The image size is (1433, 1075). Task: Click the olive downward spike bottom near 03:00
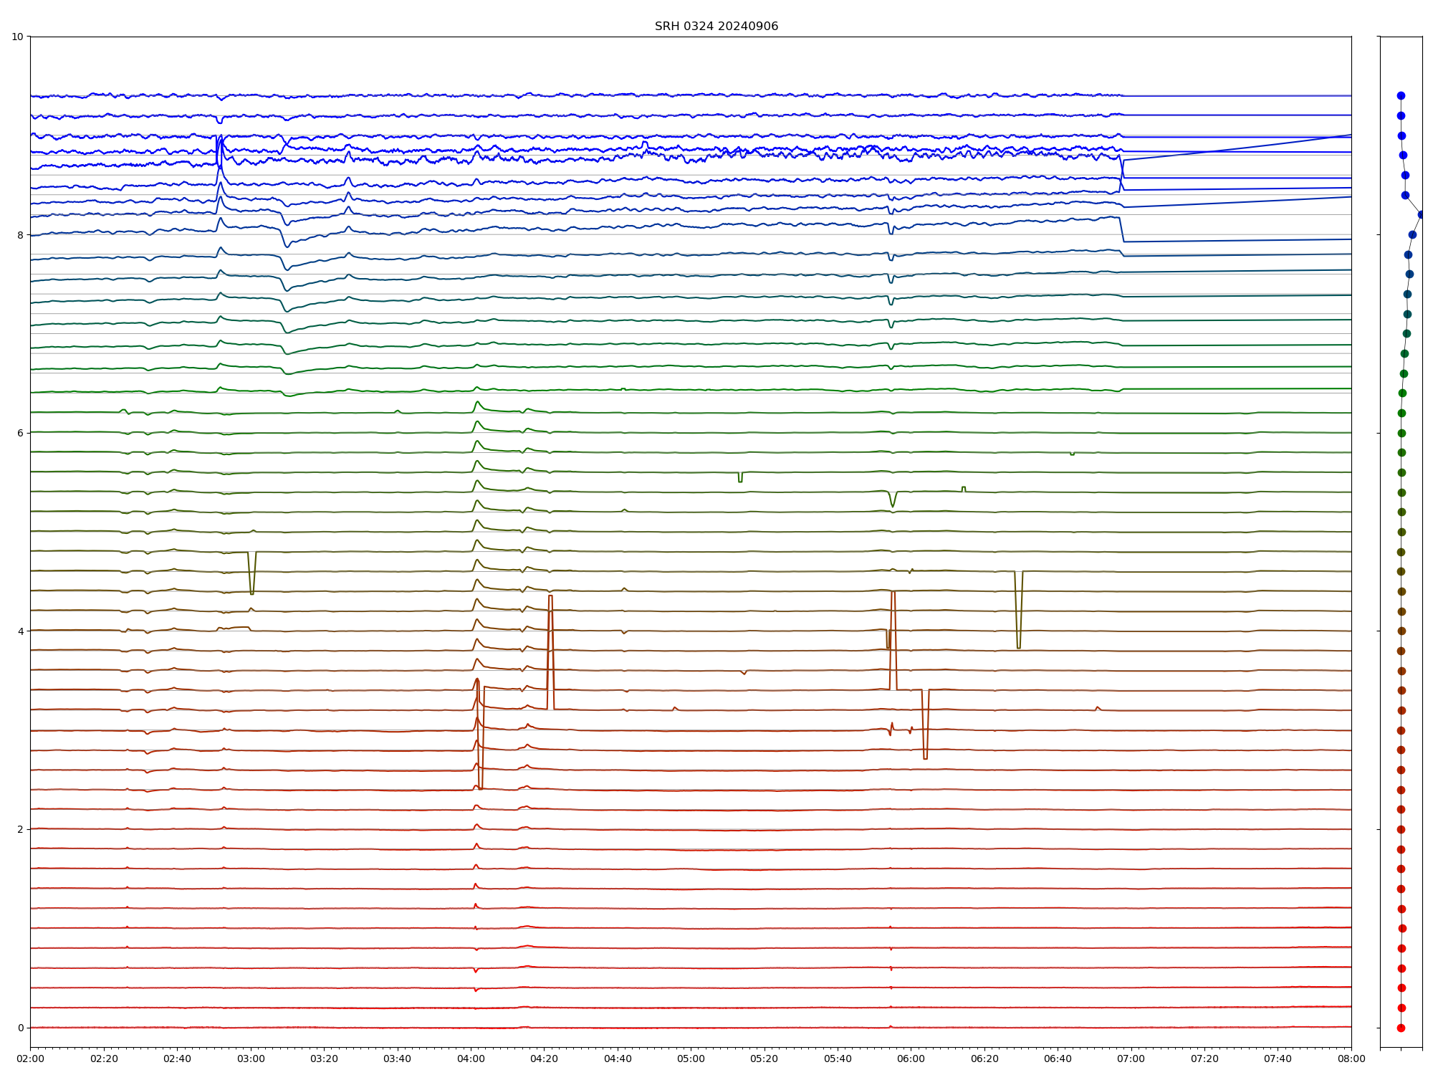point(251,593)
